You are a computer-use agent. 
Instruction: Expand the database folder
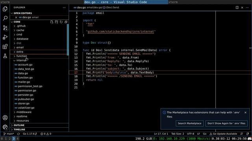pos(39,39)
